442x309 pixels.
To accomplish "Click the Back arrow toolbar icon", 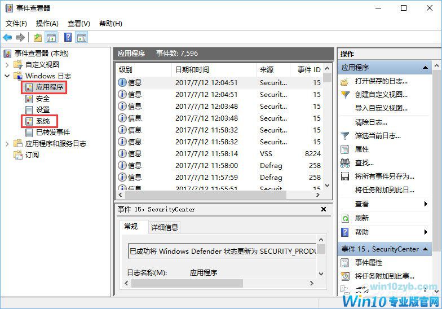I will pyautogui.click(x=8, y=37).
